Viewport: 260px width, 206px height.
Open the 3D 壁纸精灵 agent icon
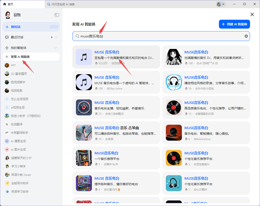tap(7, 74)
